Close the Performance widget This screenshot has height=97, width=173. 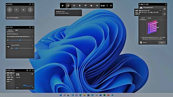pos(33,70)
